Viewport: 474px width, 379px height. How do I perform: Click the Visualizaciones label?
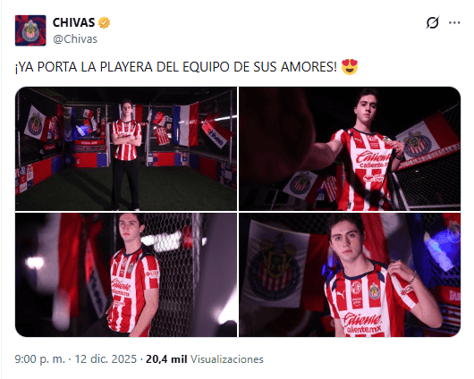click(x=227, y=359)
